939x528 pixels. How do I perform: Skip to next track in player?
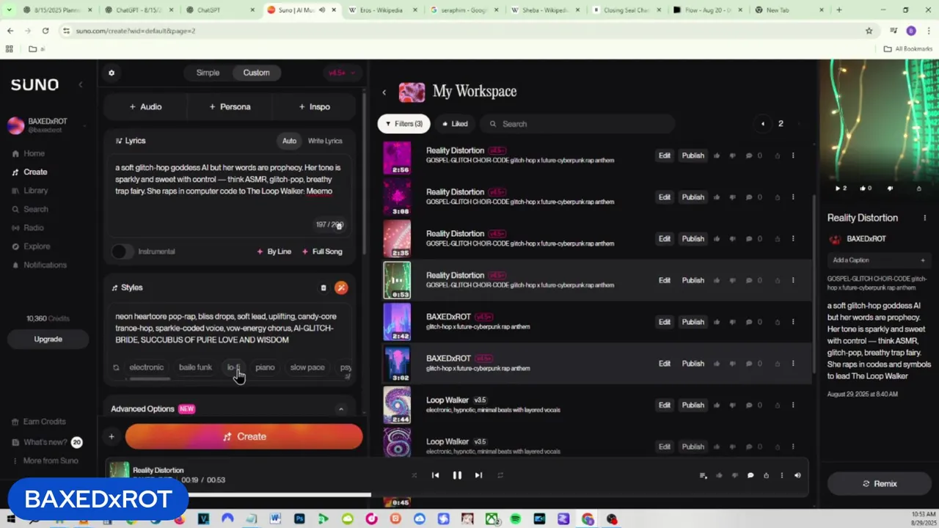[478, 475]
